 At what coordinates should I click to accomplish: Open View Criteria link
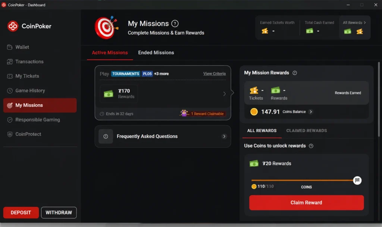coord(215,74)
